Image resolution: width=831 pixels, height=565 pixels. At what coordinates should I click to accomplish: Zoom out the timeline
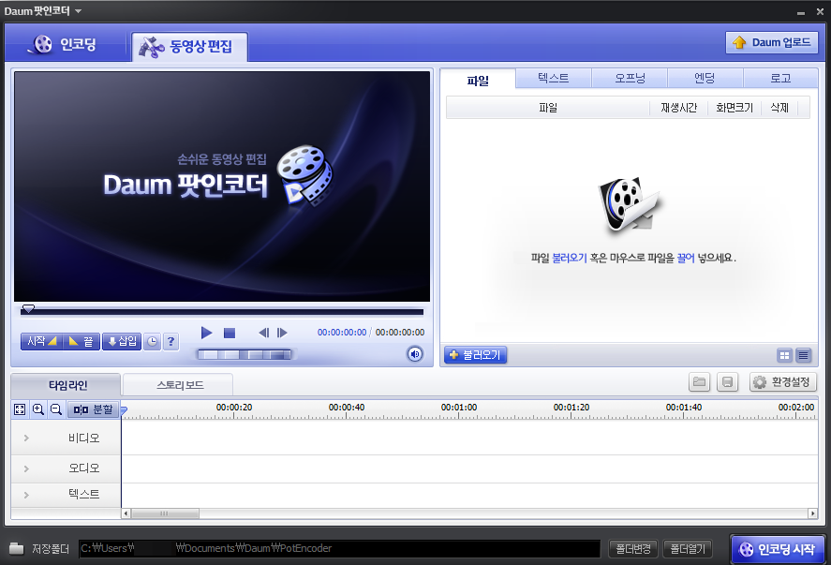(x=55, y=409)
